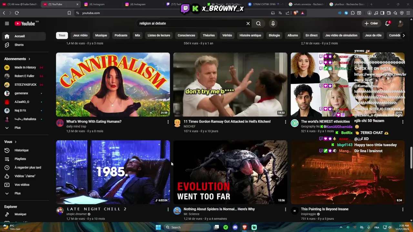Click the translate page icon
The height and width of the screenshot is (232, 413).
click(x=280, y=13)
